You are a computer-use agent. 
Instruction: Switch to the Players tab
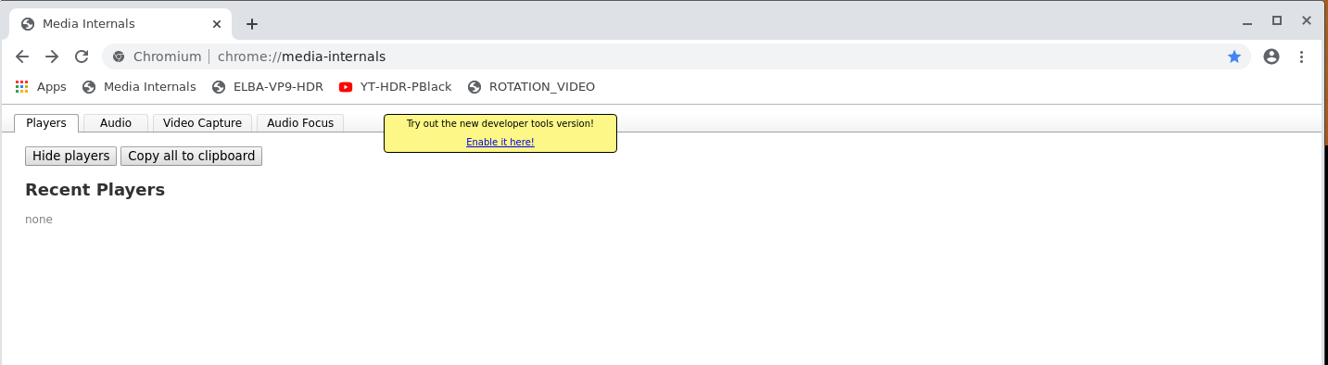coord(46,123)
